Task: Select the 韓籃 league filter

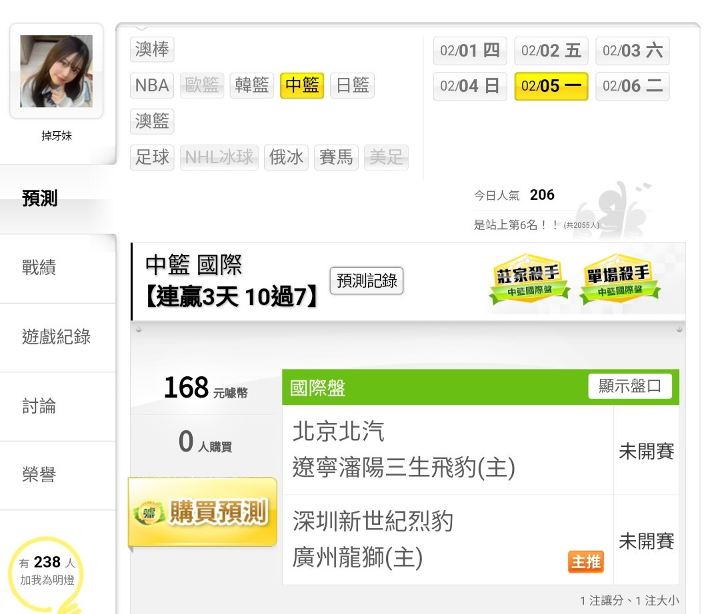Action: pos(251,85)
